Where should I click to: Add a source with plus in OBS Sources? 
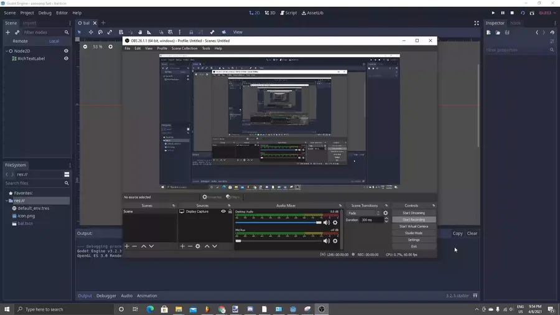[182, 246]
